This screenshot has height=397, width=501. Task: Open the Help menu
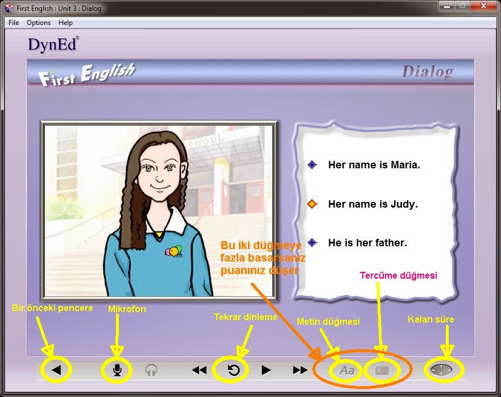pyautogui.click(x=65, y=23)
